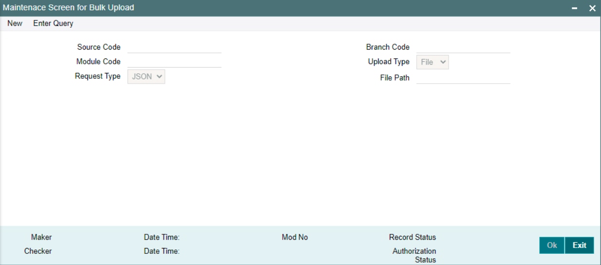Select the Record Status label
The image size is (601, 265).
pos(413,237)
